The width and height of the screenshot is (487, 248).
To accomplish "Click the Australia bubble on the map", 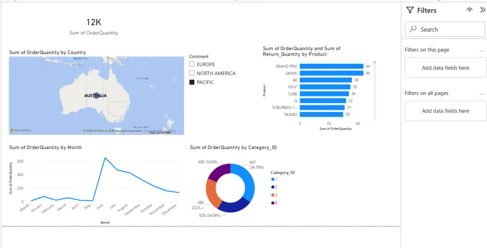I will 96,95.
